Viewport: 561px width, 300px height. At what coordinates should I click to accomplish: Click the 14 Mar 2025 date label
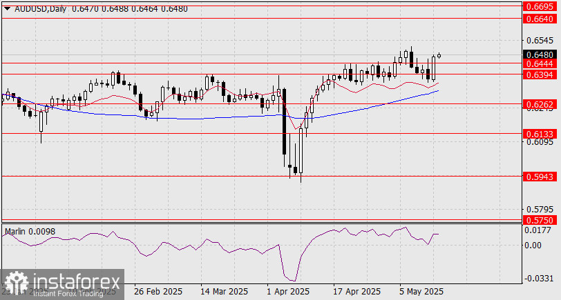coord(224,292)
